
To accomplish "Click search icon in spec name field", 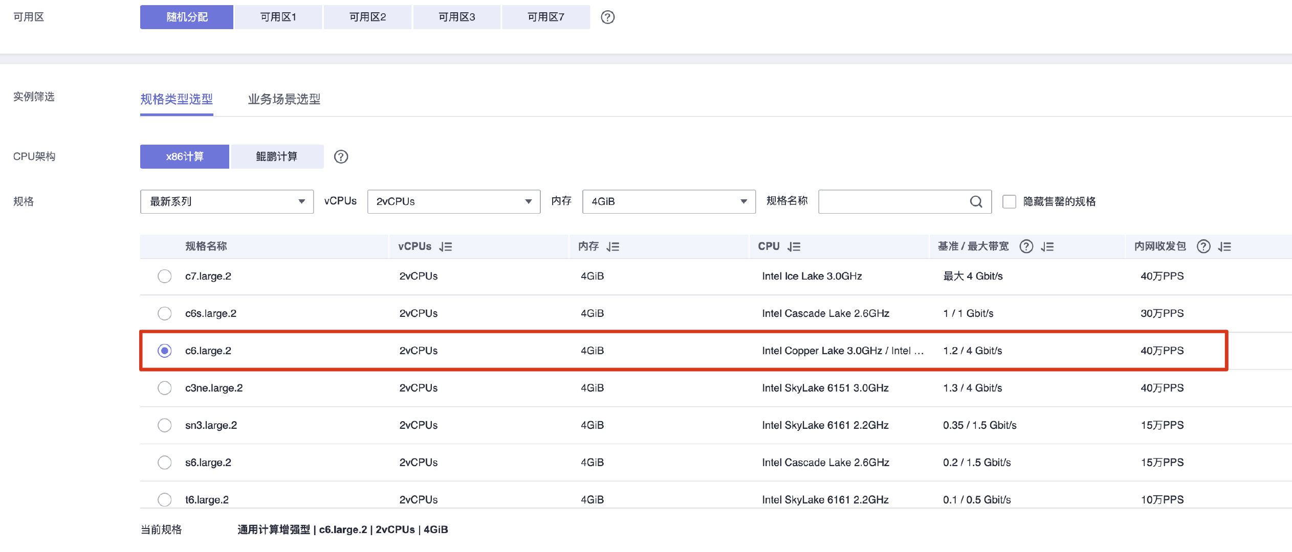I will point(976,202).
